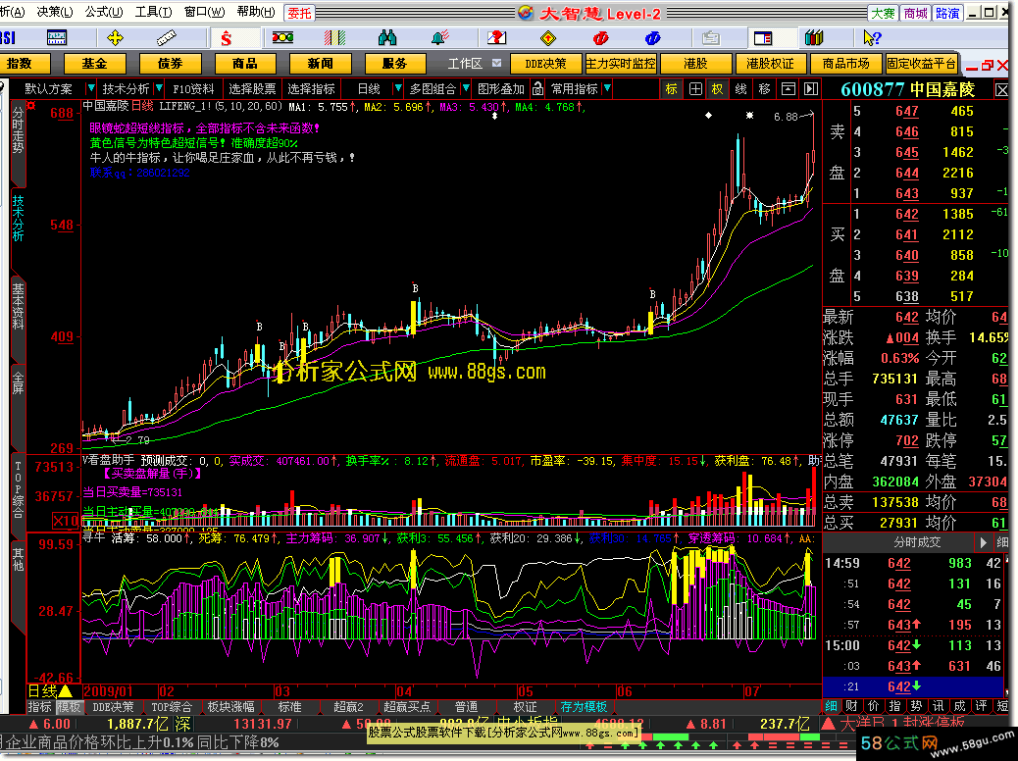Click the red dollar sign toolbar icon
The width and height of the screenshot is (1018, 761).
tap(226, 38)
